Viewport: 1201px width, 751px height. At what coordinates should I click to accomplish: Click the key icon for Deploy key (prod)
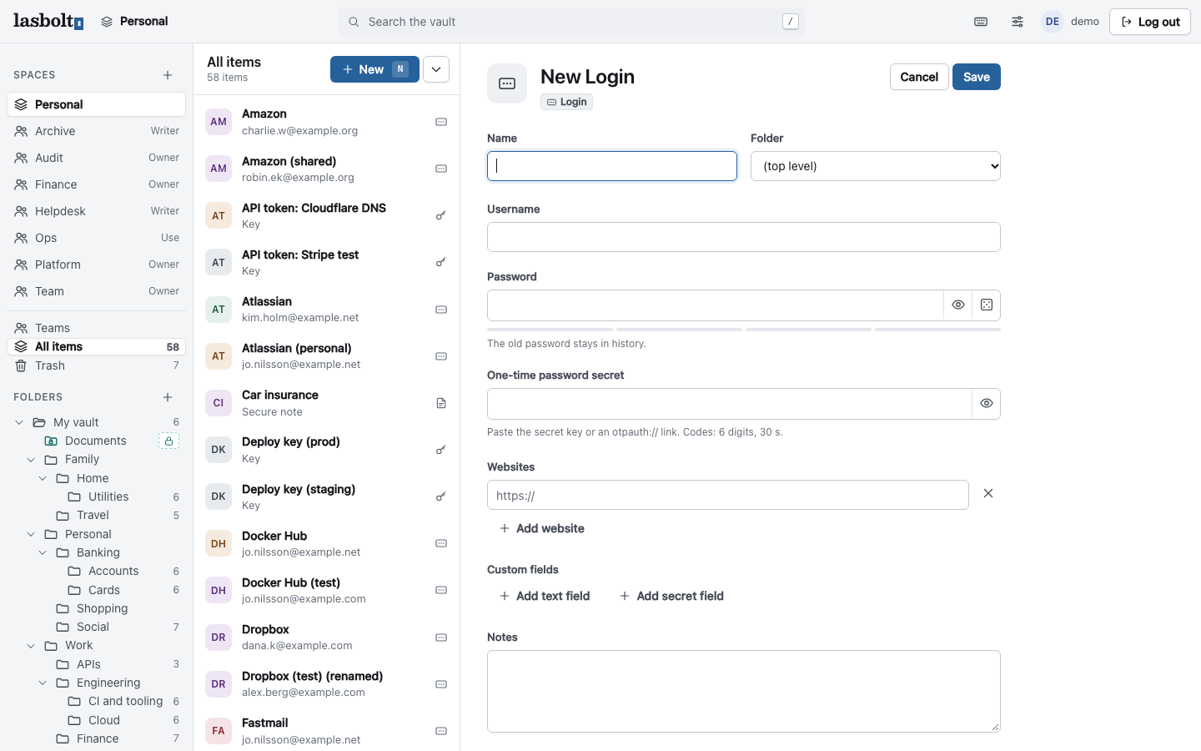(x=441, y=450)
